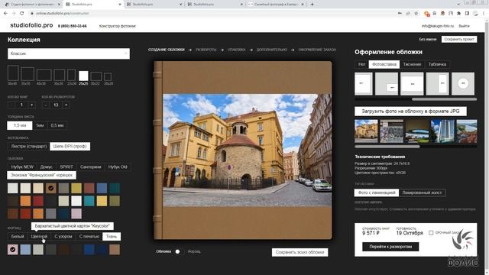
Task: Decrease the number of books with minus
Action: click(11, 105)
